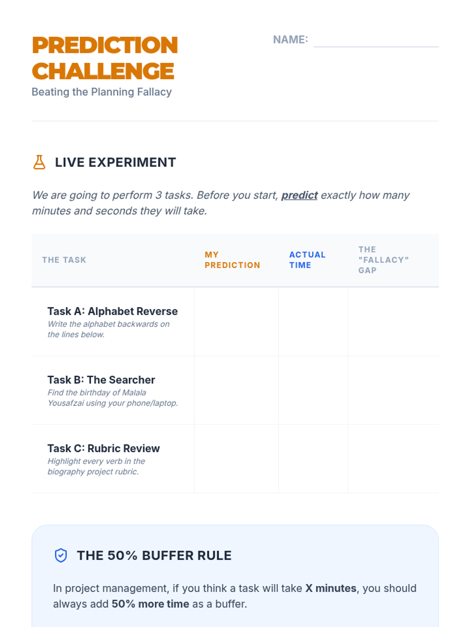Screen dimensions: 470x627
Task: Click the flask icon beside Live Experiment
Action: (39, 162)
